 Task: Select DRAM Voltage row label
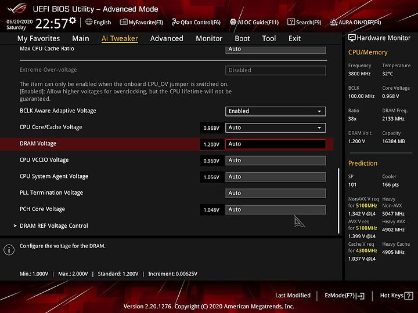(38, 144)
